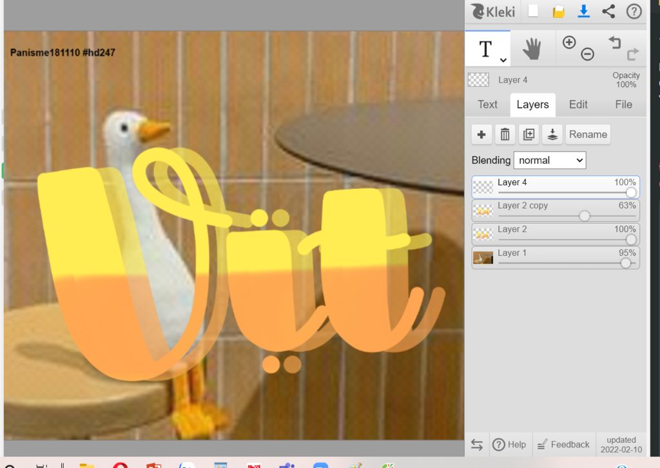Click the Layer 2 copy opacity slider handle
This screenshot has height=468, width=660.
click(x=584, y=216)
